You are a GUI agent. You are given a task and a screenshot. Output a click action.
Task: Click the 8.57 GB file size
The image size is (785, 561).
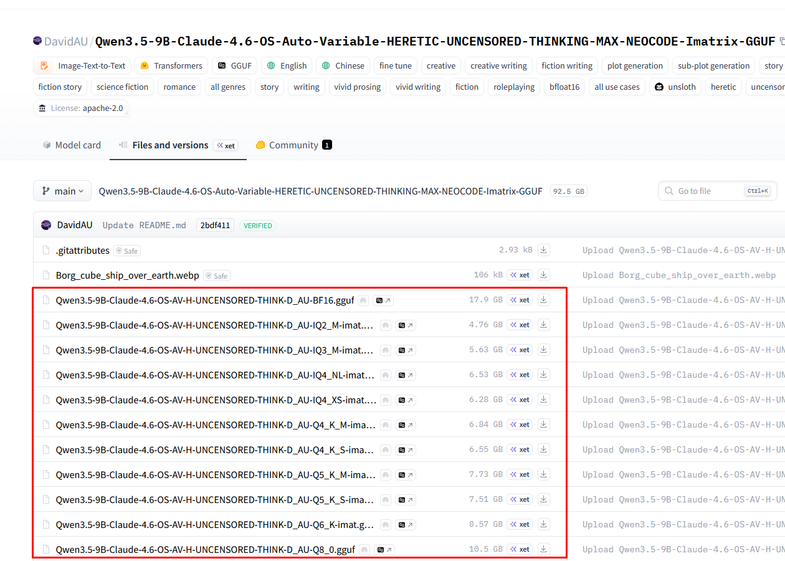pyautogui.click(x=485, y=524)
